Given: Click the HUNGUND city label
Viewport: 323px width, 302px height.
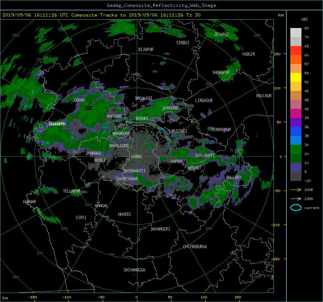Looking at the screenshot, I should [x=170, y=108].
